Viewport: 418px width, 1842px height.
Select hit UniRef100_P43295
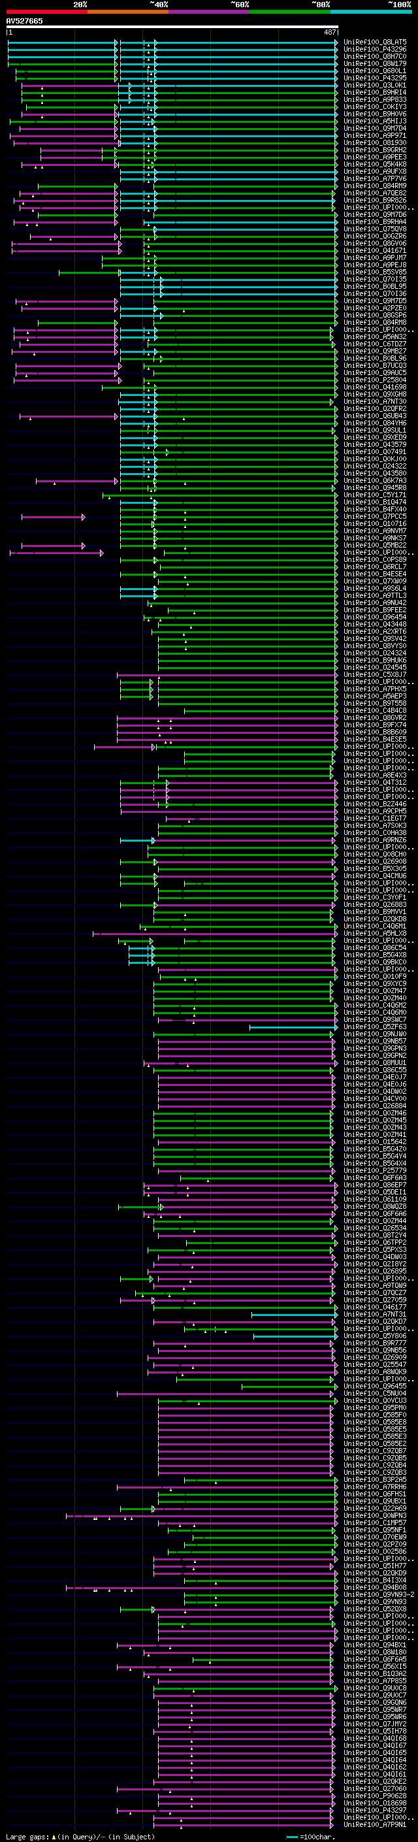click(375, 78)
